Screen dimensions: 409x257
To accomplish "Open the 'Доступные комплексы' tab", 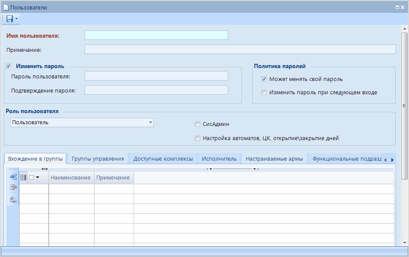I will pos(163,159).
